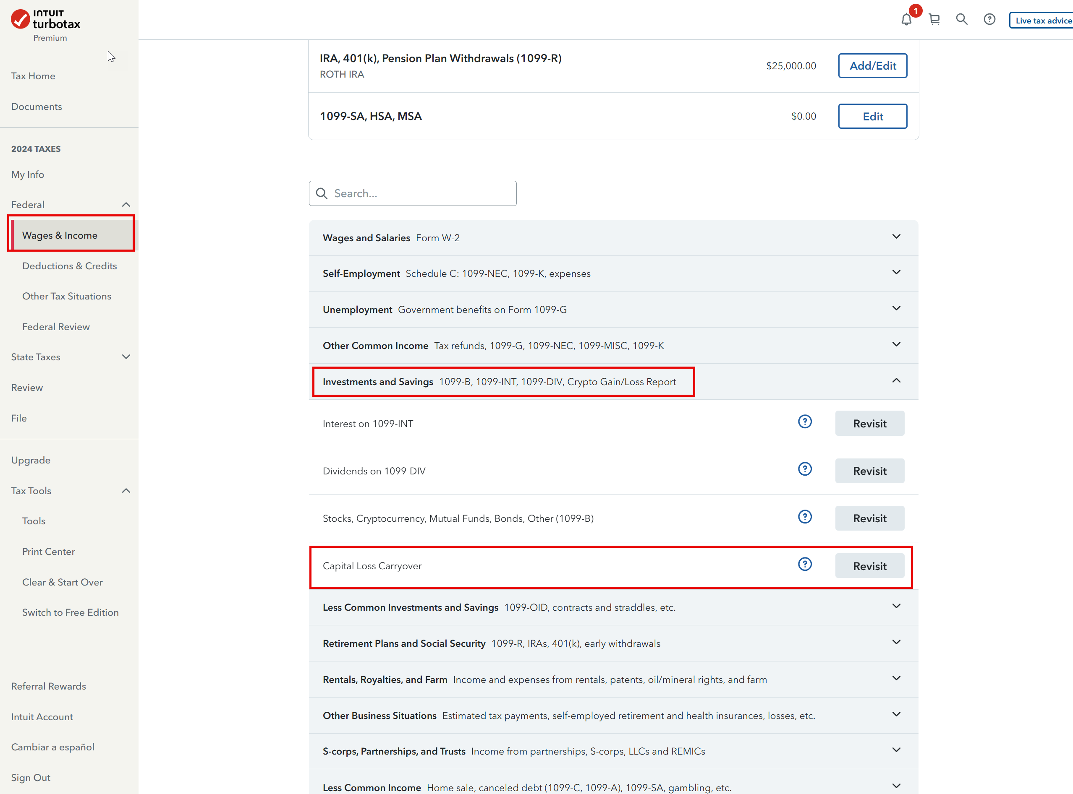Collapse the Investments and Savings section
Screen dimensions: 1073x794
[896, 381]
